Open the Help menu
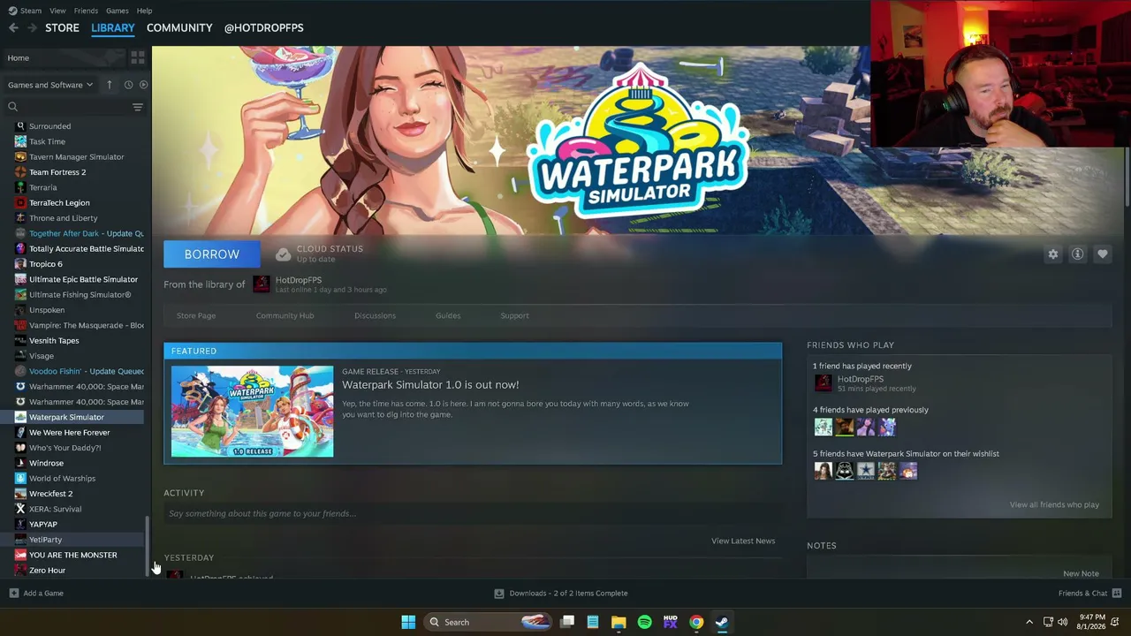 pos(144,11)
